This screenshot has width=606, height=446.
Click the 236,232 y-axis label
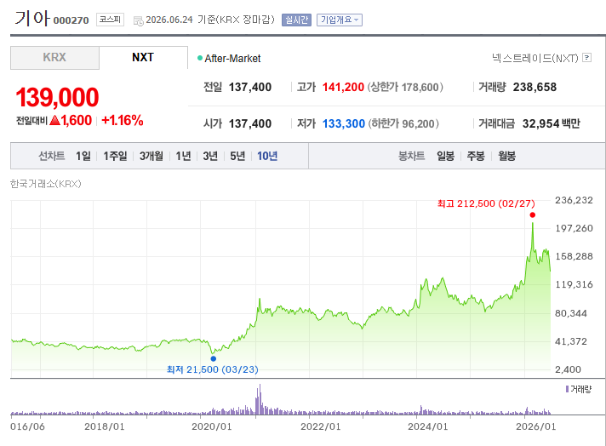574,200
